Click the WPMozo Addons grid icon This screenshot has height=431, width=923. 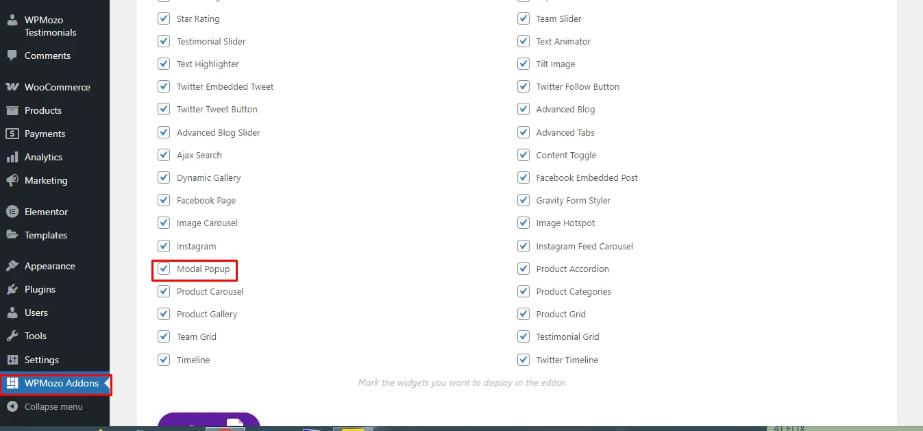(12, 383)
